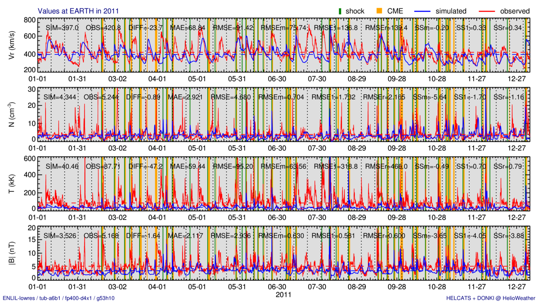Viewport: 538px width, 303px height.
Task: Click the |B| (nT) axis label
Action: coord(12,253)
